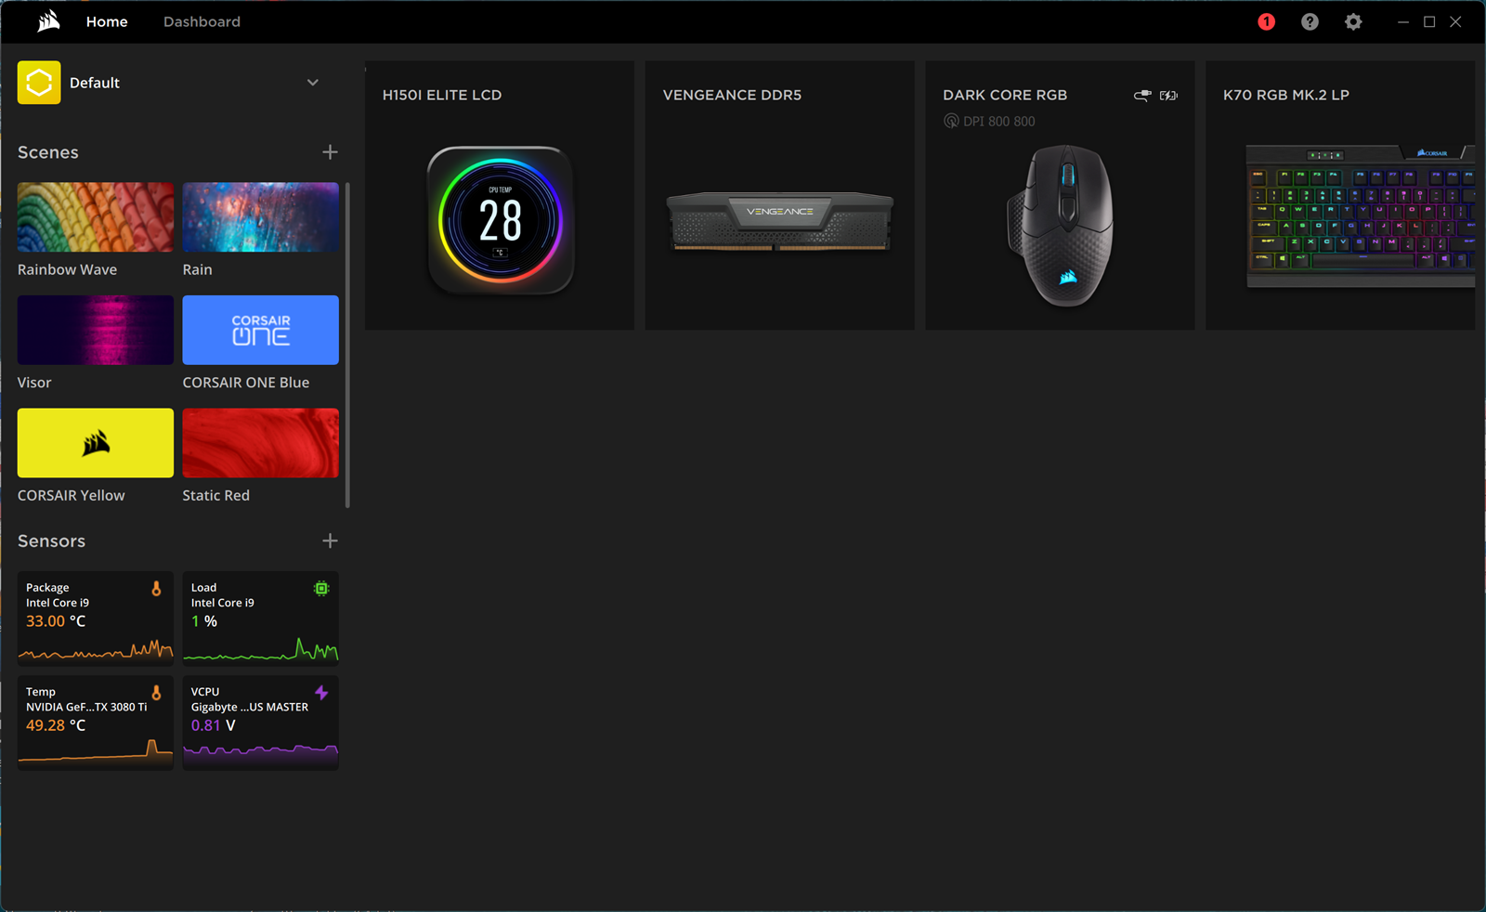The height and width of the screenshot is (912, 1486).
Task: Select the Rain scene thumbnail
Action: 261,217
